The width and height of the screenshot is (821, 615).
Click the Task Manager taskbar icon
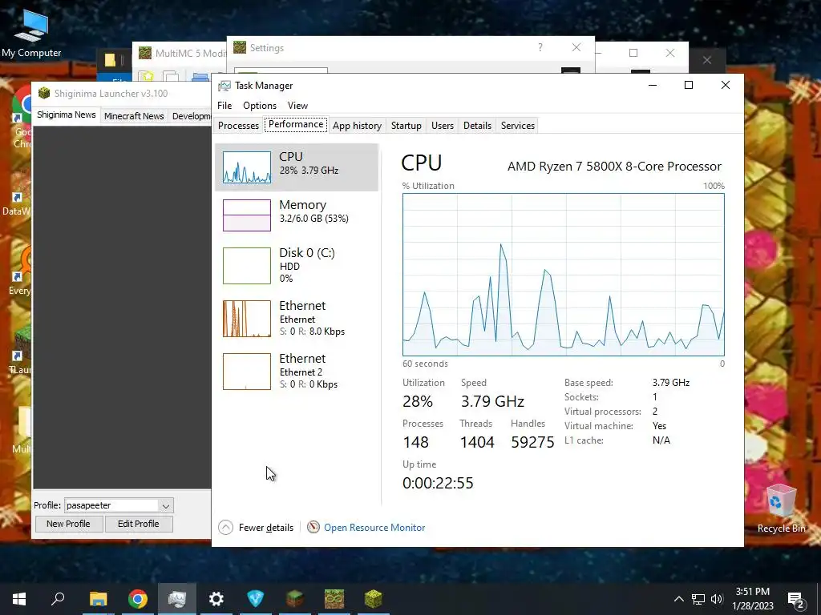pos(177,599)
